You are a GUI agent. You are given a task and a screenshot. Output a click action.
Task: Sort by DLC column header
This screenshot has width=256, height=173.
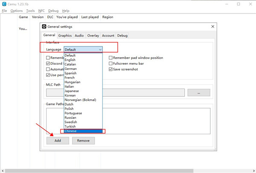[x=50, y=17]
